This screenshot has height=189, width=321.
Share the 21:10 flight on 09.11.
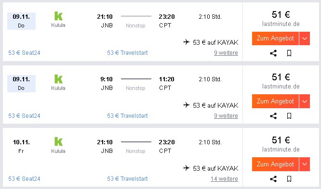click(273, 53)
